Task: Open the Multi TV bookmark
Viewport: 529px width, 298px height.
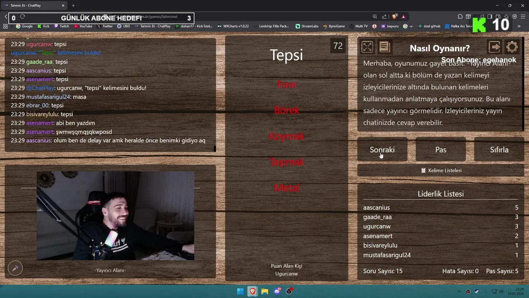Action: 358,26
